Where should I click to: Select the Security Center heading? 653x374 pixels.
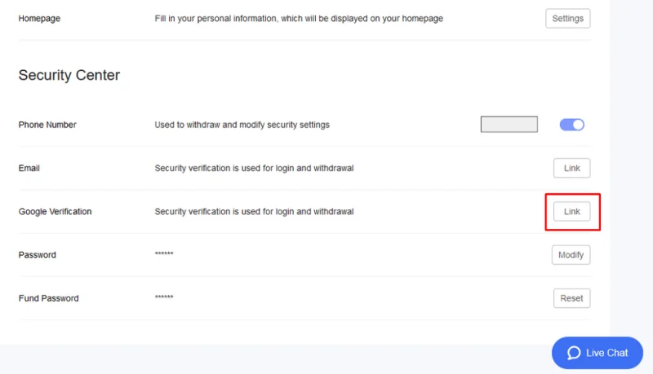tap(69, 75)
